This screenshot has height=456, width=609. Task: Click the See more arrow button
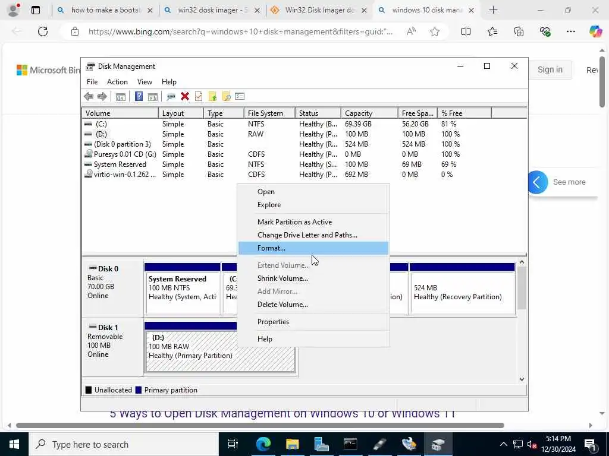(x=538, y=182)
